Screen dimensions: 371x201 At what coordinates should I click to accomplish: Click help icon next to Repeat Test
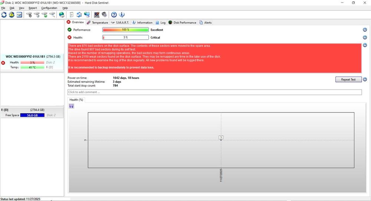coord(365,79)
